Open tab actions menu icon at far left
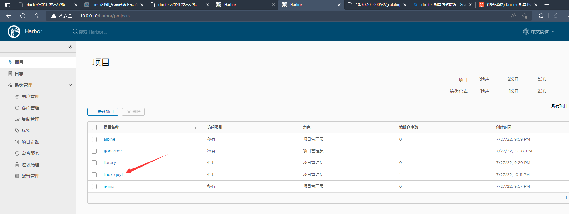Screen dimensions: 569x214 tap(8, 5)
